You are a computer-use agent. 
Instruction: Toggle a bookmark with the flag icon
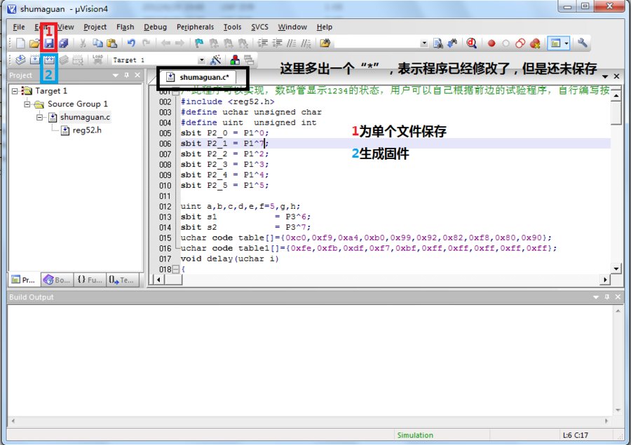(199, 43)
